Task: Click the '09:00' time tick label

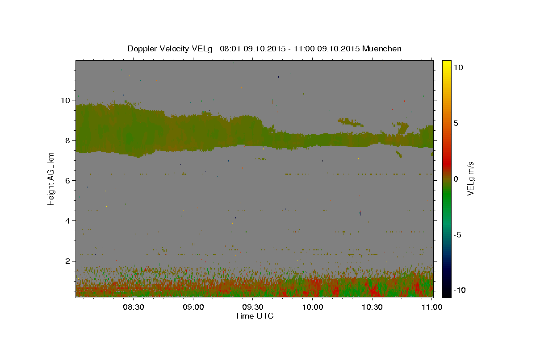Action: tap(193, 307)
